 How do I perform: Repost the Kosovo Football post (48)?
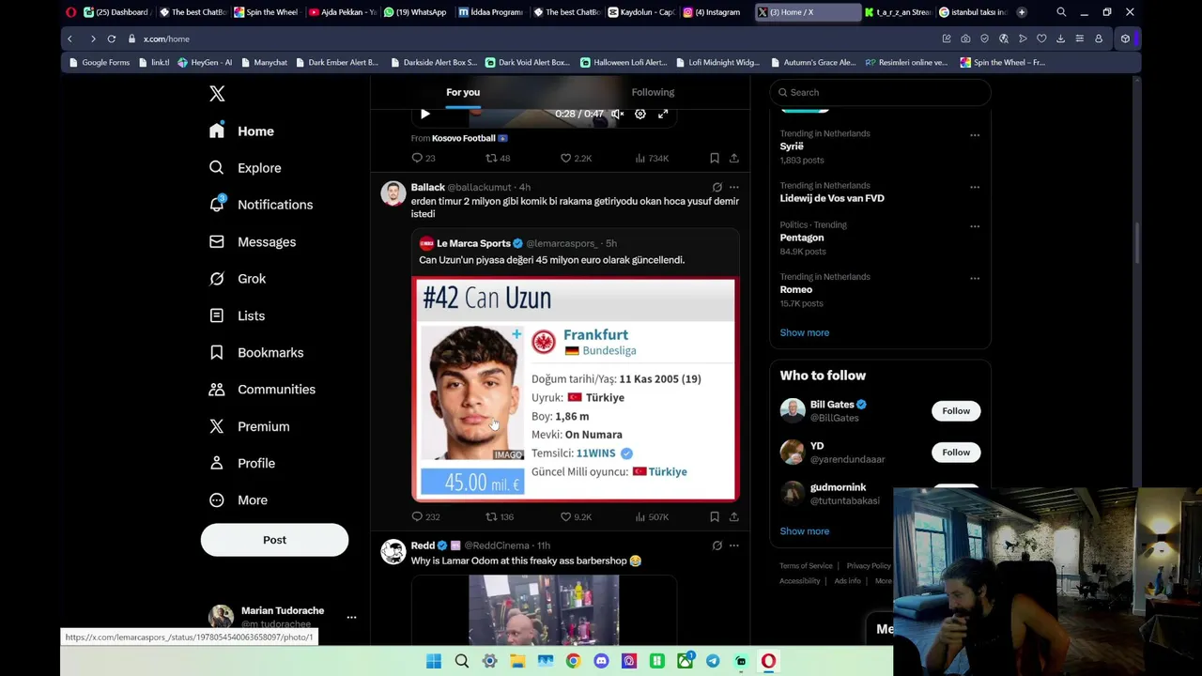coord(498,159)
